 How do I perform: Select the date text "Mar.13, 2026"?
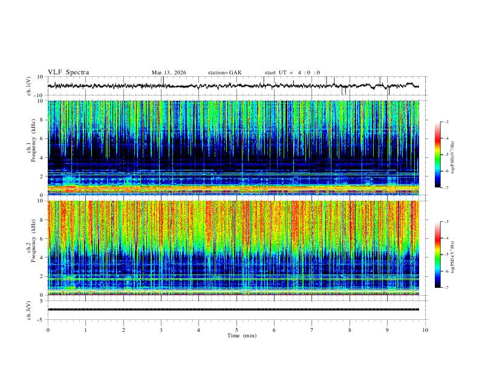point(169,73)
